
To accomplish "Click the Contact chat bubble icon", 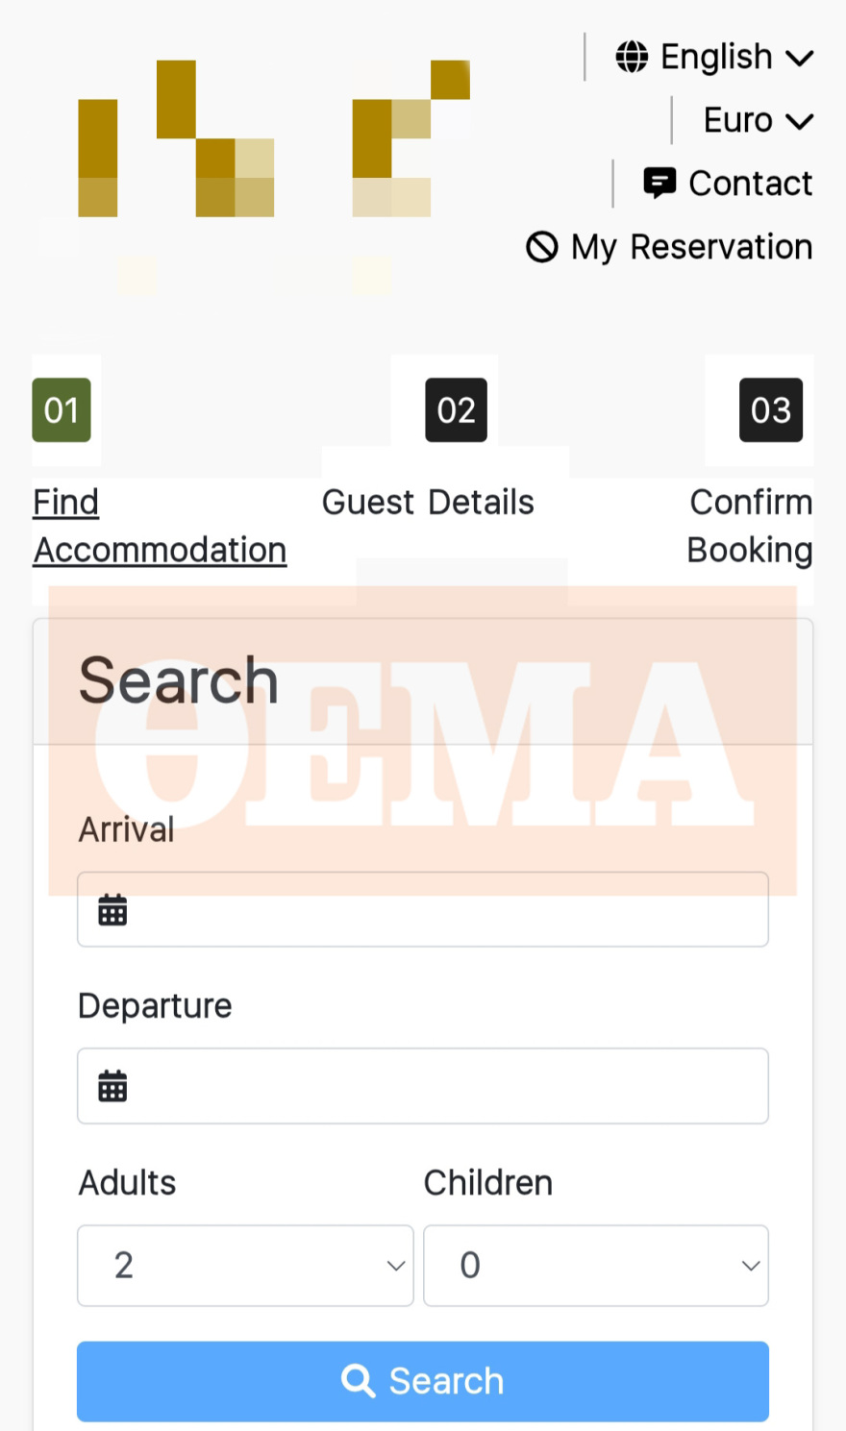I will [659, 183].
